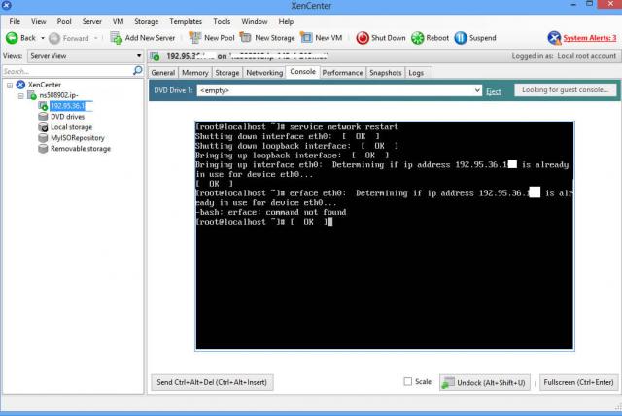The image size is (622, 416).
Task: Open the VM menu
Action: 118,21
